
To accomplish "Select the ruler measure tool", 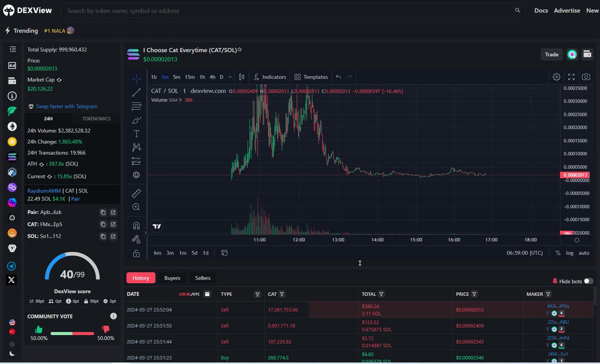I will (x=136, y=193).
